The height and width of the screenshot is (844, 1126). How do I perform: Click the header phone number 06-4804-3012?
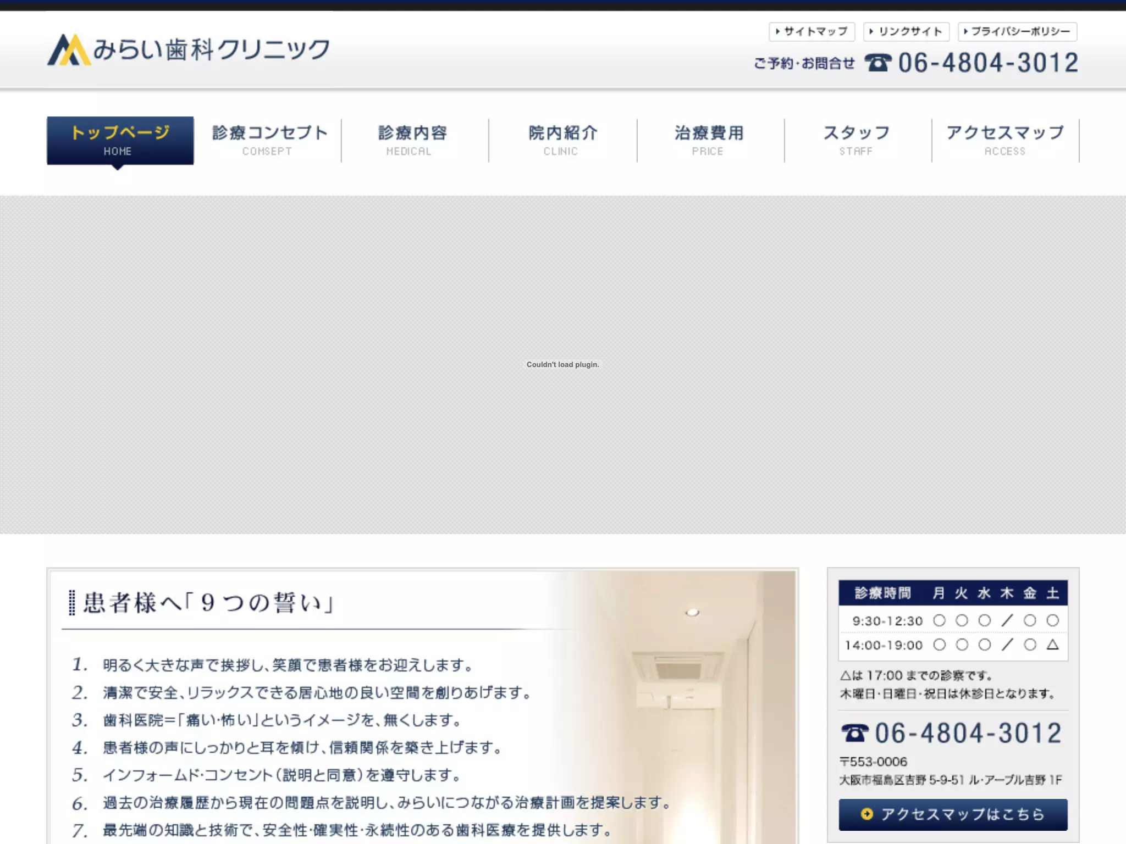pos(988,63)
